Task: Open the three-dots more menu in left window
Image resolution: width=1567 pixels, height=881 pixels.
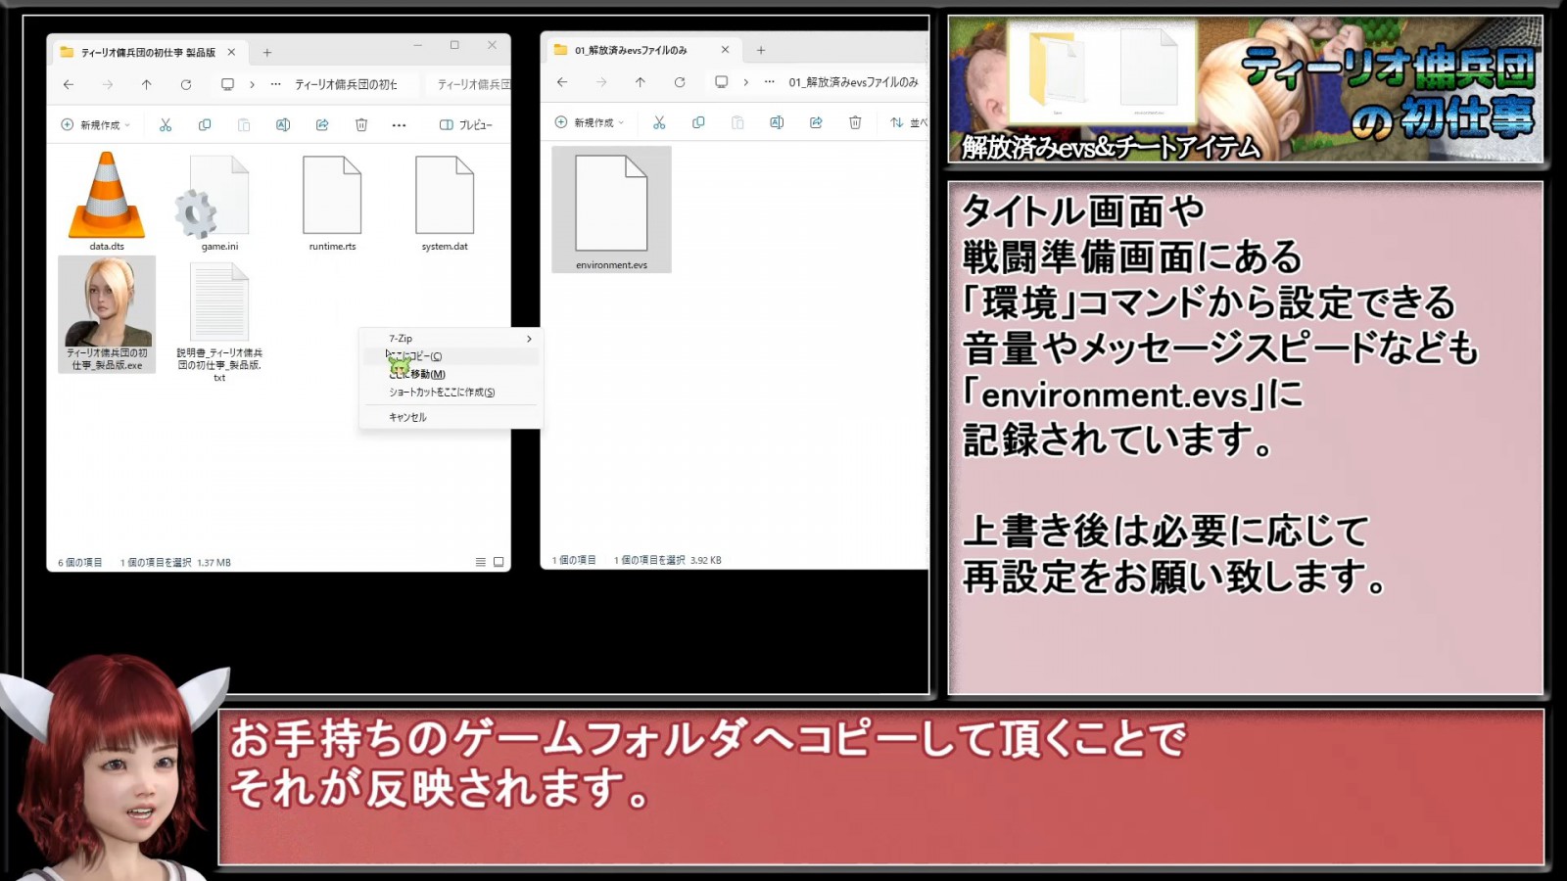Action: pos(399,124)
